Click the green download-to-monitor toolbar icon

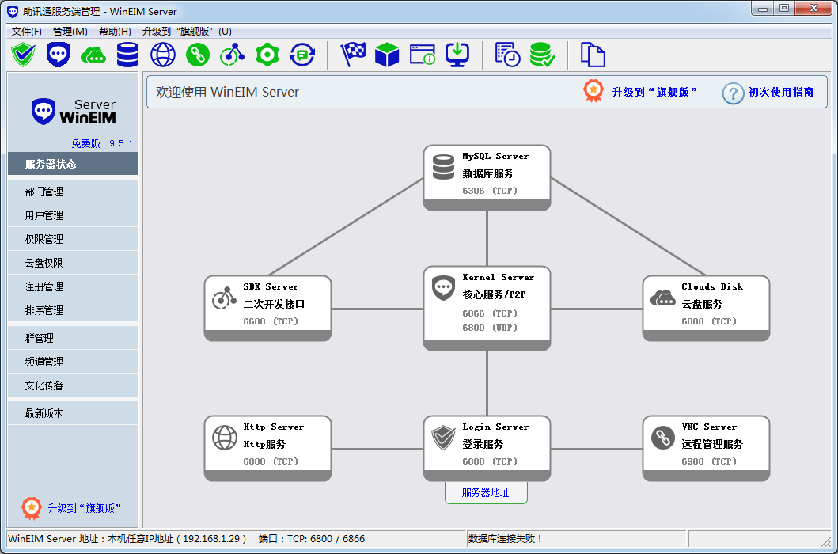click(457, 55)
